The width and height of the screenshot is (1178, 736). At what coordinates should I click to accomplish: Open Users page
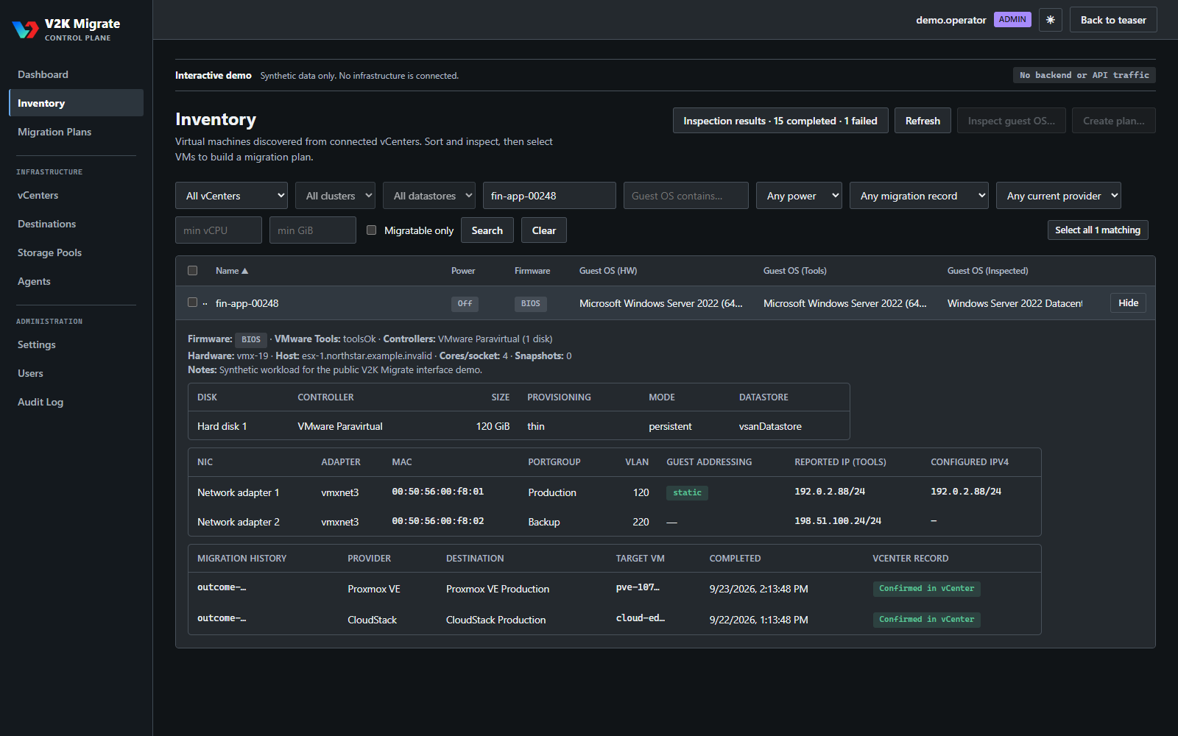(x=76, y=373)
